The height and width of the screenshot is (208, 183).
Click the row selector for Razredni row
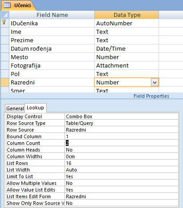coord(5,82)
